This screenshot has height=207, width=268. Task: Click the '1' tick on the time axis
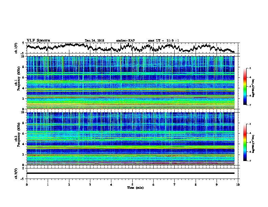[48, 185]
